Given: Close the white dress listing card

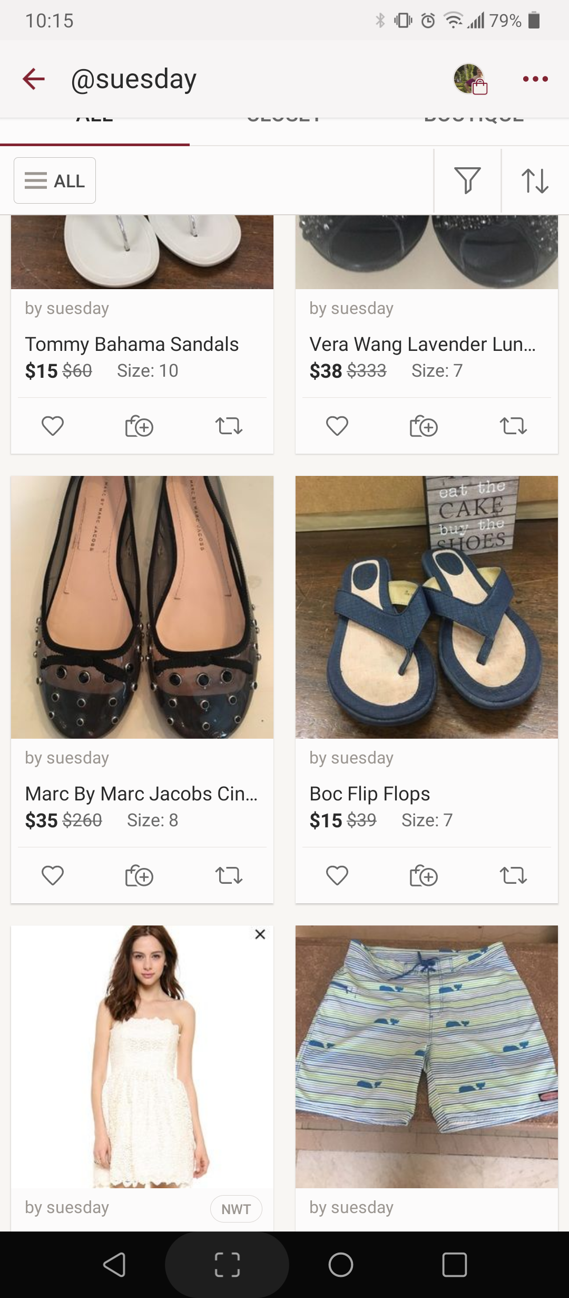Looking at the screenshot, I should click(x=260, y=934).
